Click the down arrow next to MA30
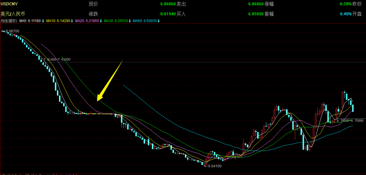Screen dimensions: 366x175 tap(130, 21)
